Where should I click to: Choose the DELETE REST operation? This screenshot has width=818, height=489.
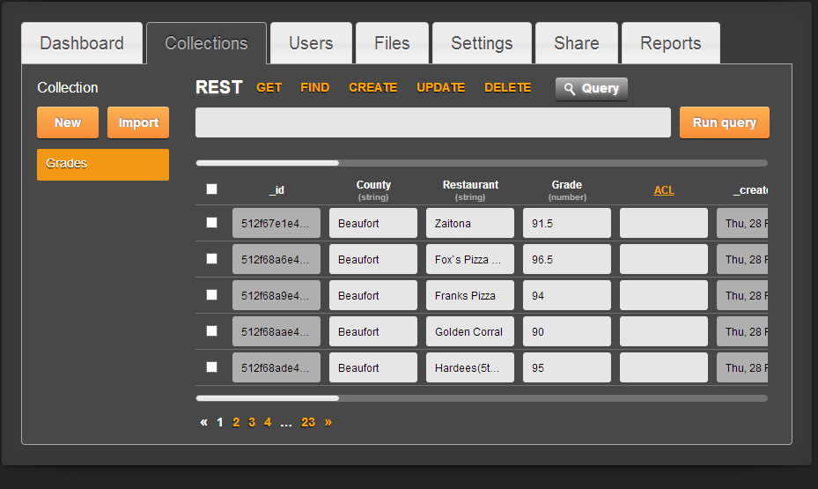pos(507,88)
